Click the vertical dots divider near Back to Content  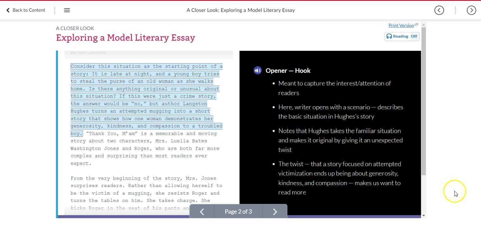click(55, 10)
